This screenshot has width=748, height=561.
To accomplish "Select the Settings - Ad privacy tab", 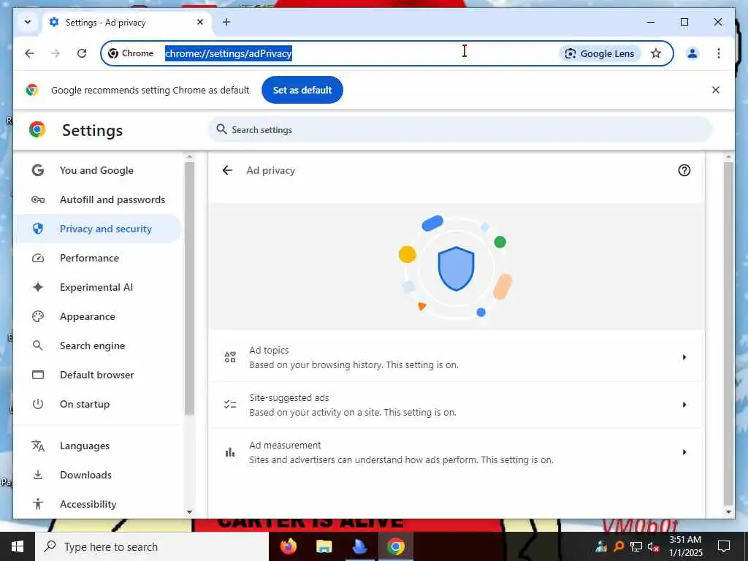I will point(126,23).
